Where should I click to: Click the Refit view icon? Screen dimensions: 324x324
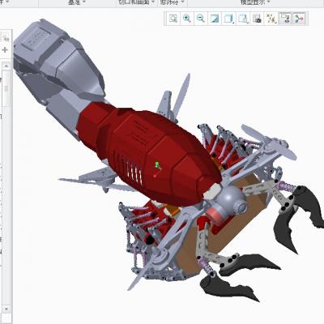click(173, 19)
